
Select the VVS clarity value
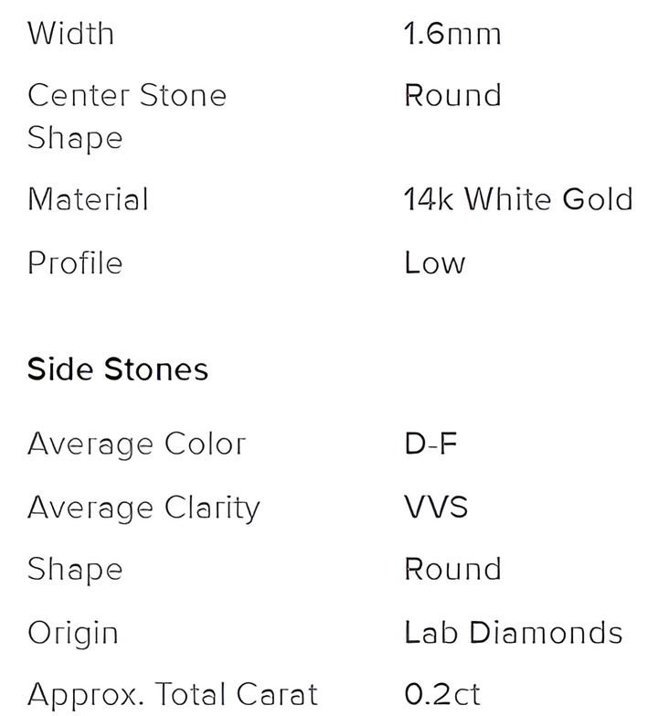point(436,508)
